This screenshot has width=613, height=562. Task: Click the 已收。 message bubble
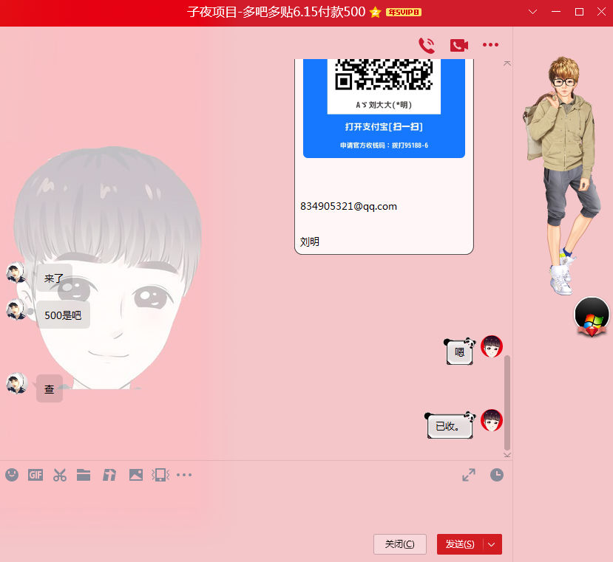[x=450, y=425]
